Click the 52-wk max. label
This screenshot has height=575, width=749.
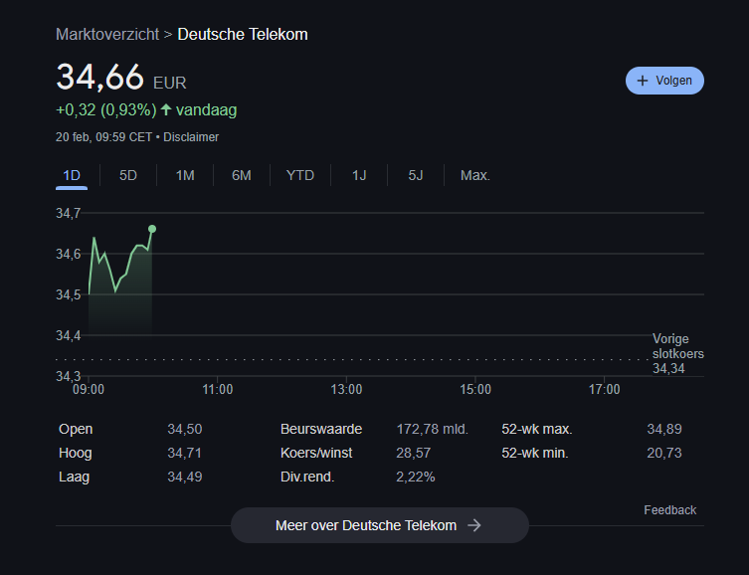tap(537, 430)
